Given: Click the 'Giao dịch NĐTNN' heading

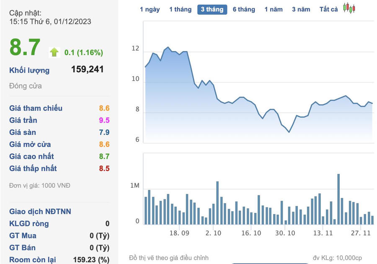Looking at the screenshot, I should [x=40, y=212].
